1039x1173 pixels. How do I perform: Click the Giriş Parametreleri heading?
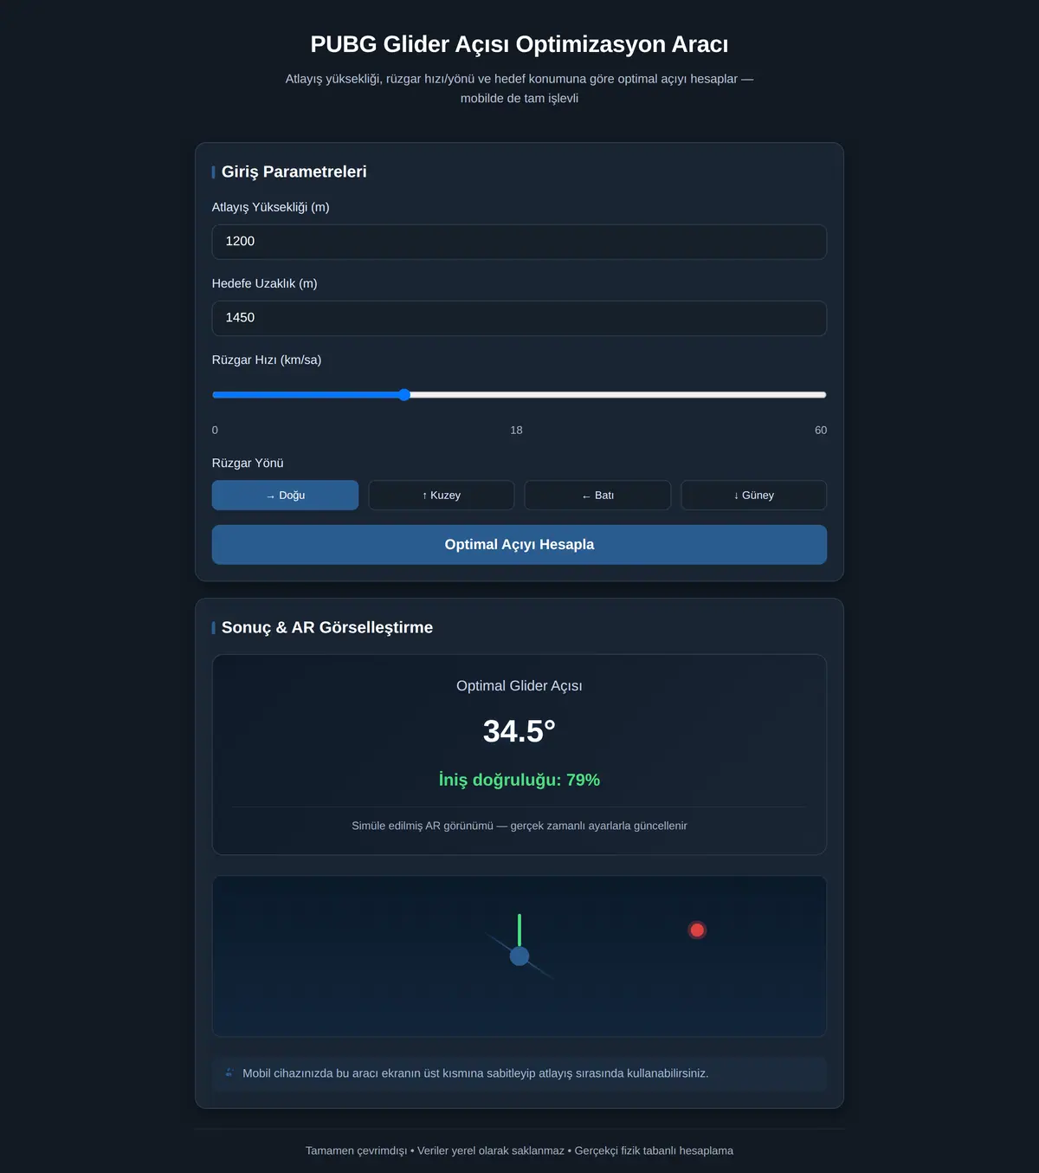(x=294, y=172)
